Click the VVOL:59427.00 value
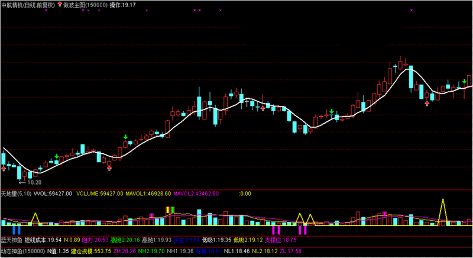Image resolution: width=473 pixels, height=258 pixels. (53, 193)
